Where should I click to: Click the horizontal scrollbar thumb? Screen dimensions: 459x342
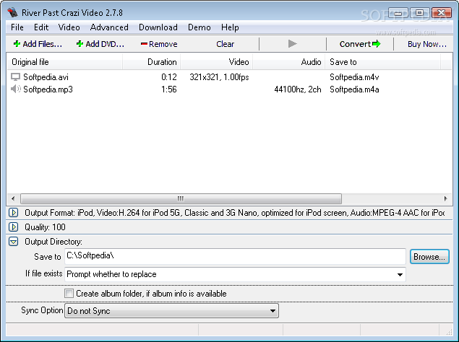click(181, 198)
